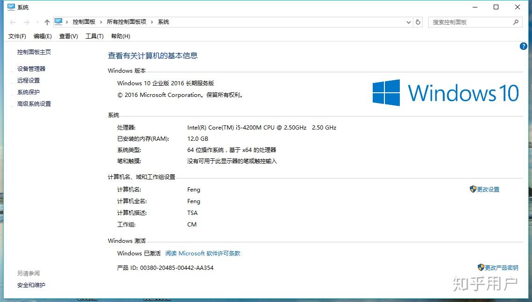Click the forward navigation arrow
The image size is (532, 302).
27,21
